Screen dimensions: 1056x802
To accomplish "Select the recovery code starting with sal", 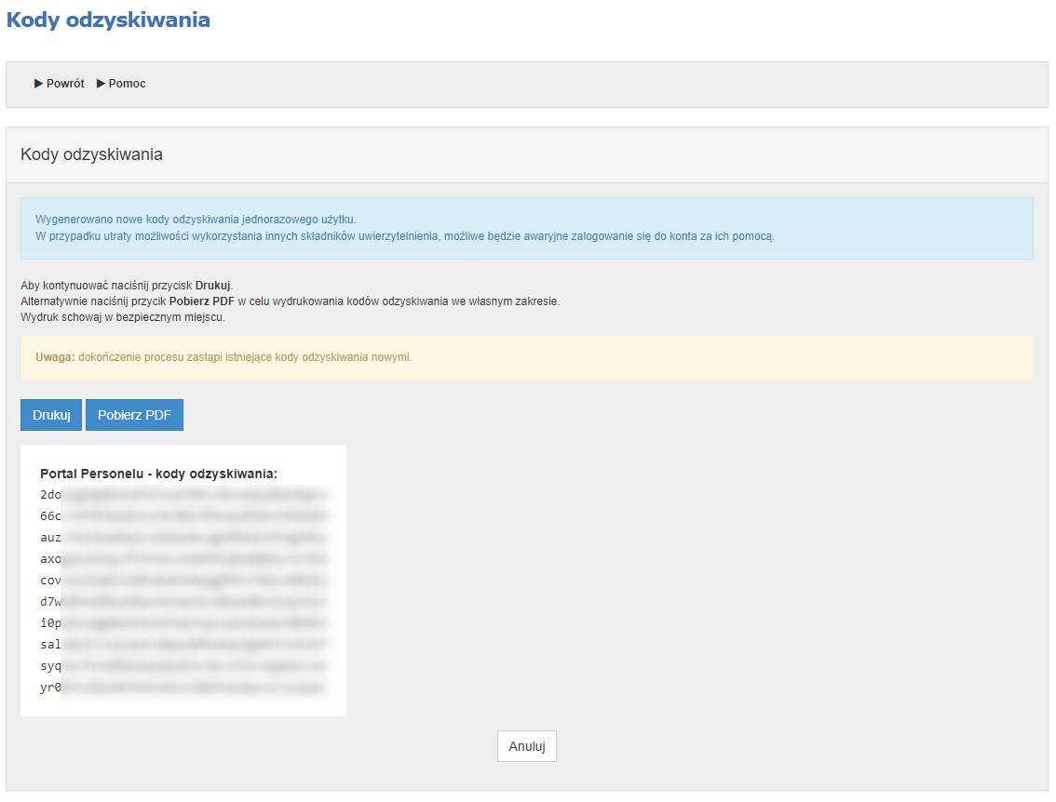I will click(x=183, y=645).
